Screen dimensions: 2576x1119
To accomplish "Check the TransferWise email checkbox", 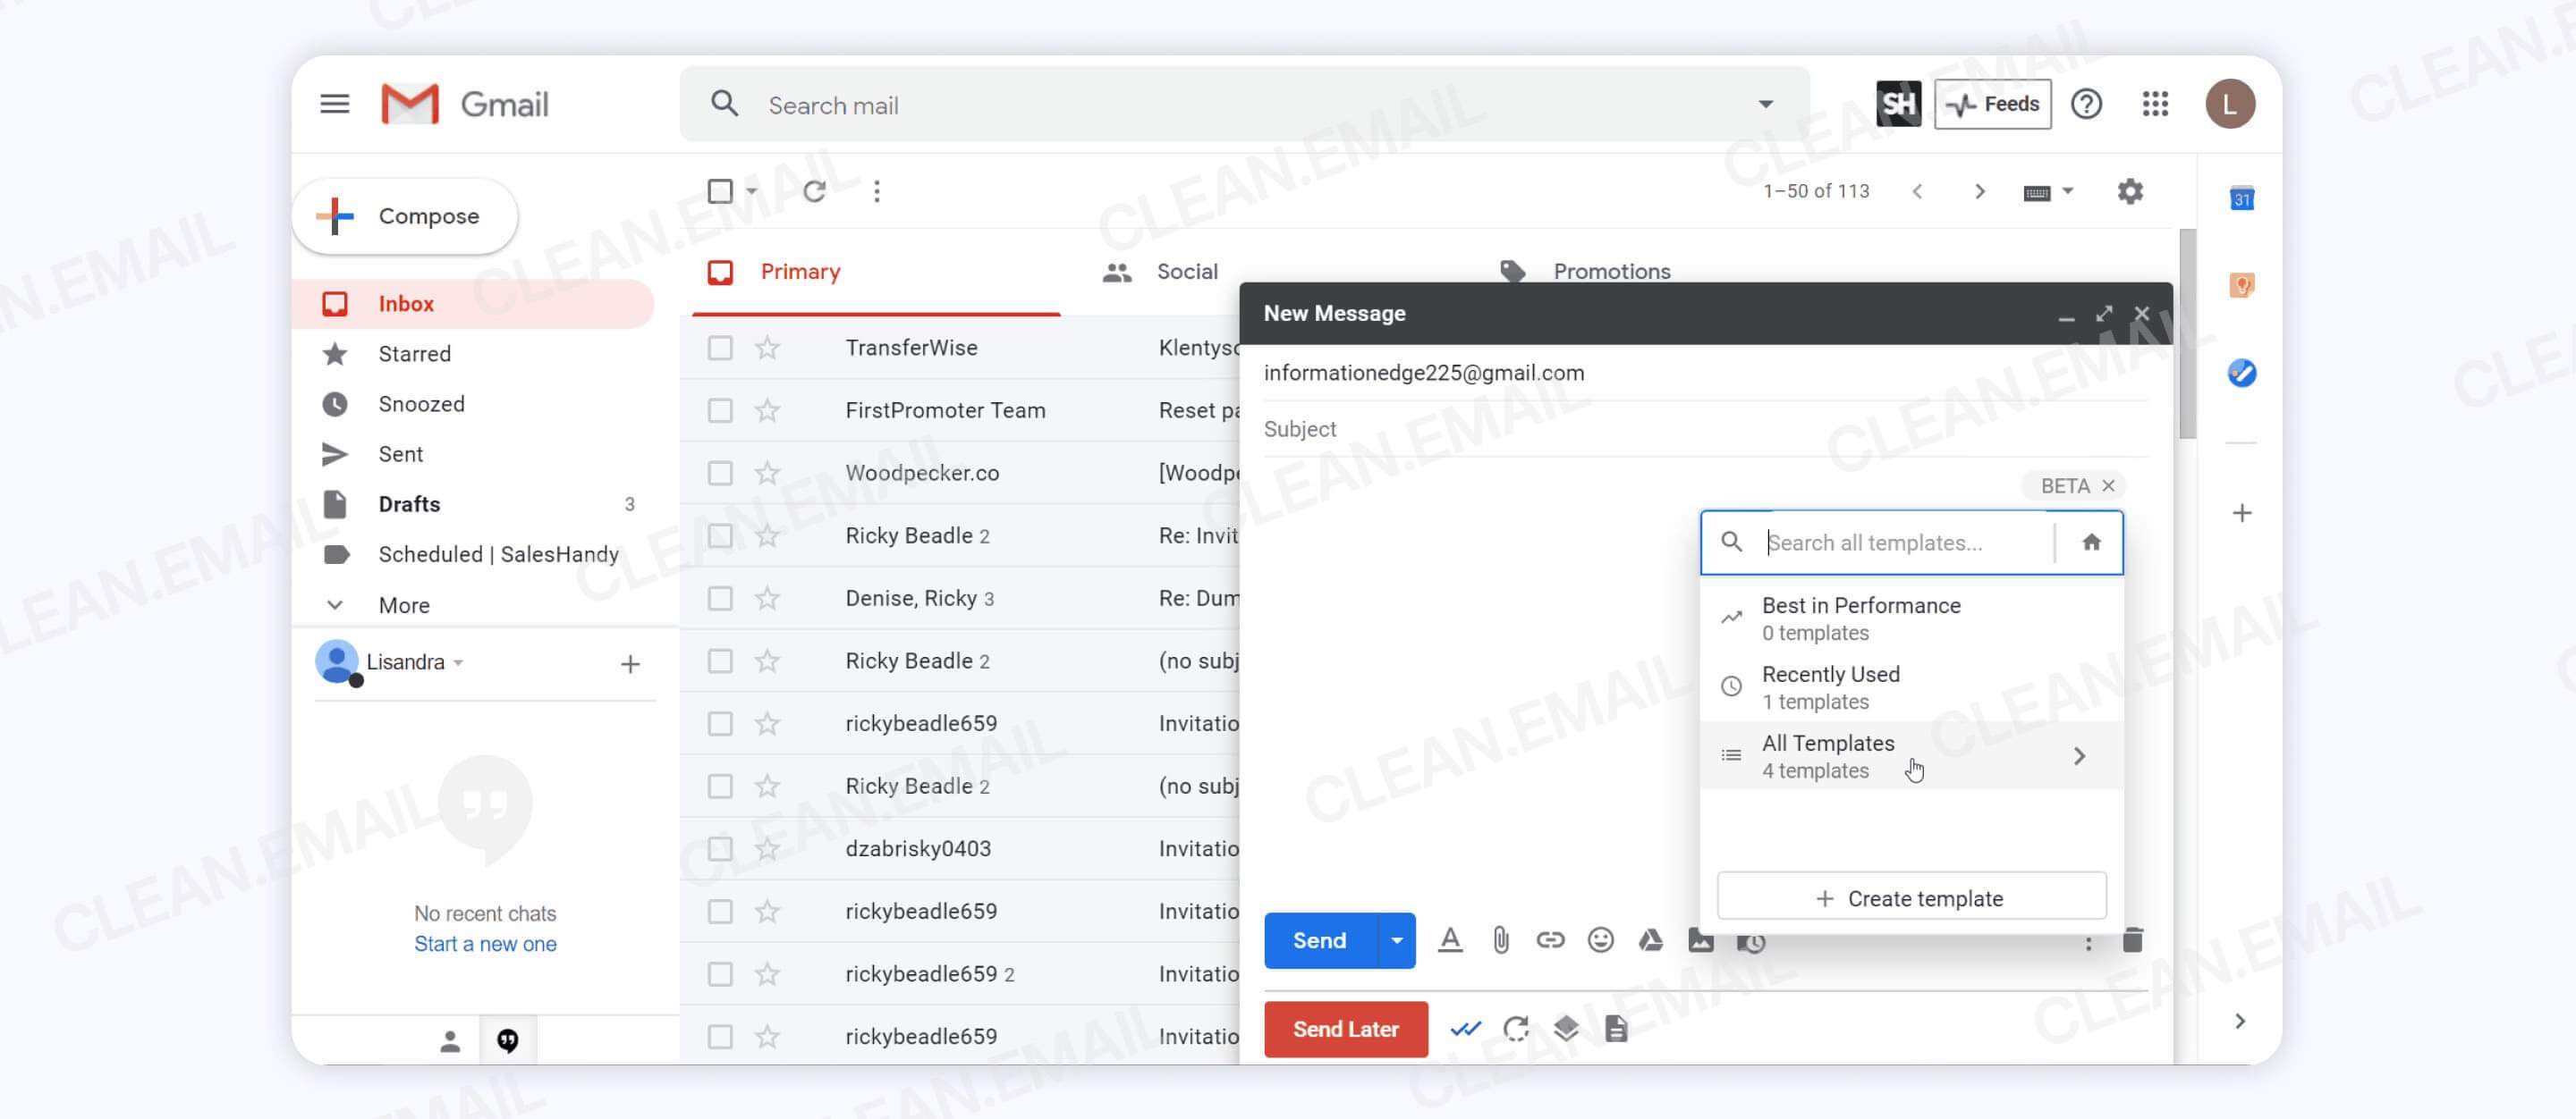I will (720, 348).
